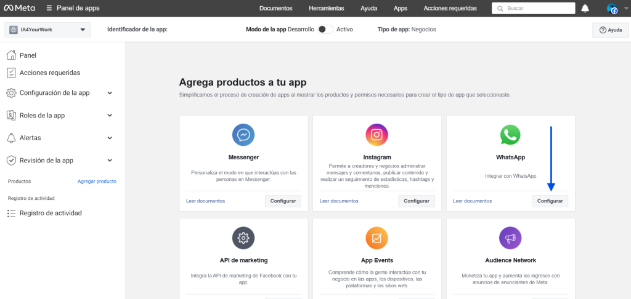Click the Alertas bell icon in sidebar
This screenshot has width=631, height=299.
[11, 138]
